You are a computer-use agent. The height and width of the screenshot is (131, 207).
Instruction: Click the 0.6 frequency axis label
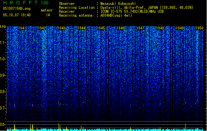click(3, 124)
